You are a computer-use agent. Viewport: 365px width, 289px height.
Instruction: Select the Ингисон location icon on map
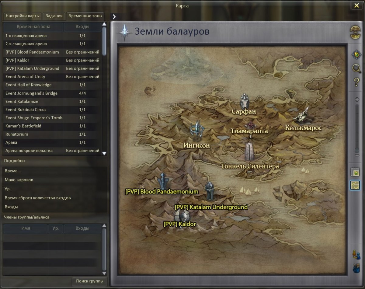(197, 130)
